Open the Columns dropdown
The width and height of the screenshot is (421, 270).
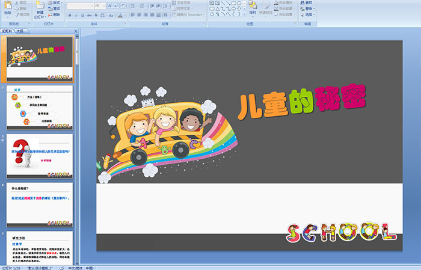coord(167,15)
